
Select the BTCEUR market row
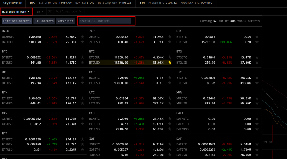[x=130, y=57]
